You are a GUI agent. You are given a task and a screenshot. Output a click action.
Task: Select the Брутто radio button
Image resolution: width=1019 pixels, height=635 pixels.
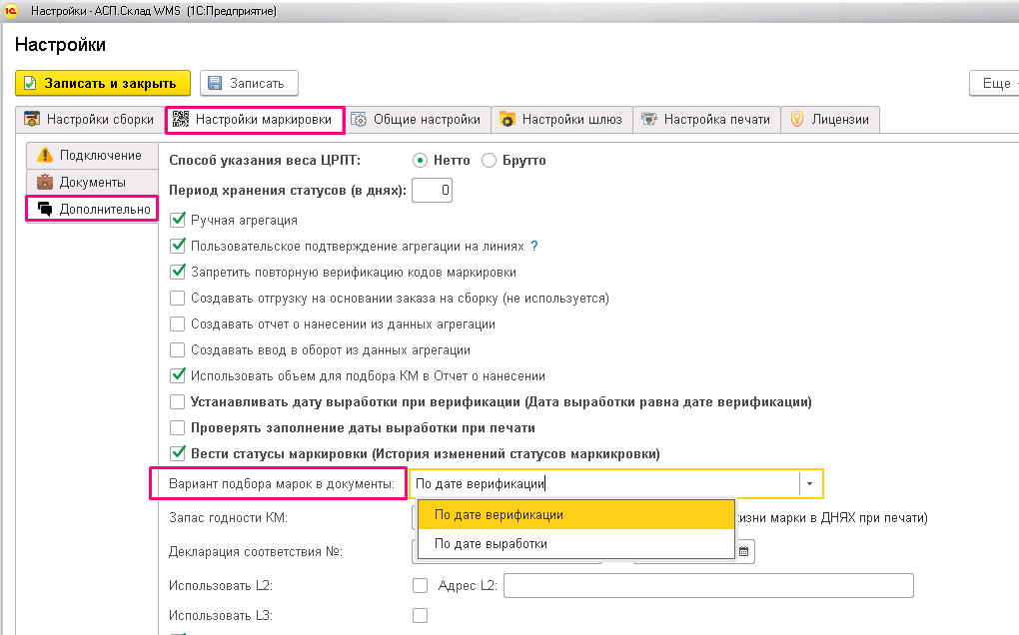(x=489, y=161)
